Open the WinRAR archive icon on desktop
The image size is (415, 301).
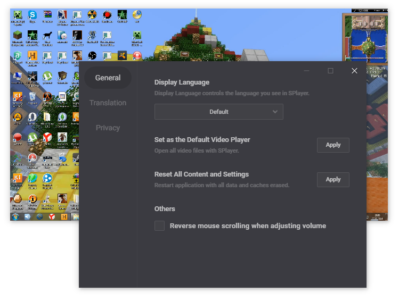47,15
